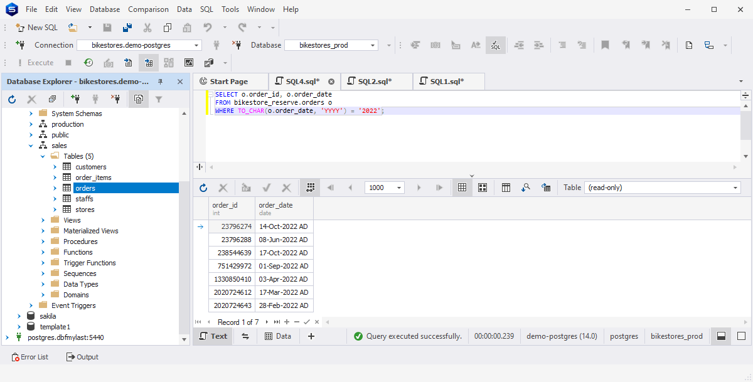Image resolution: width=753 pixels, height=382 pixels.
Task: Select the SQL formatting tool
Action: (x=495, y=45)
